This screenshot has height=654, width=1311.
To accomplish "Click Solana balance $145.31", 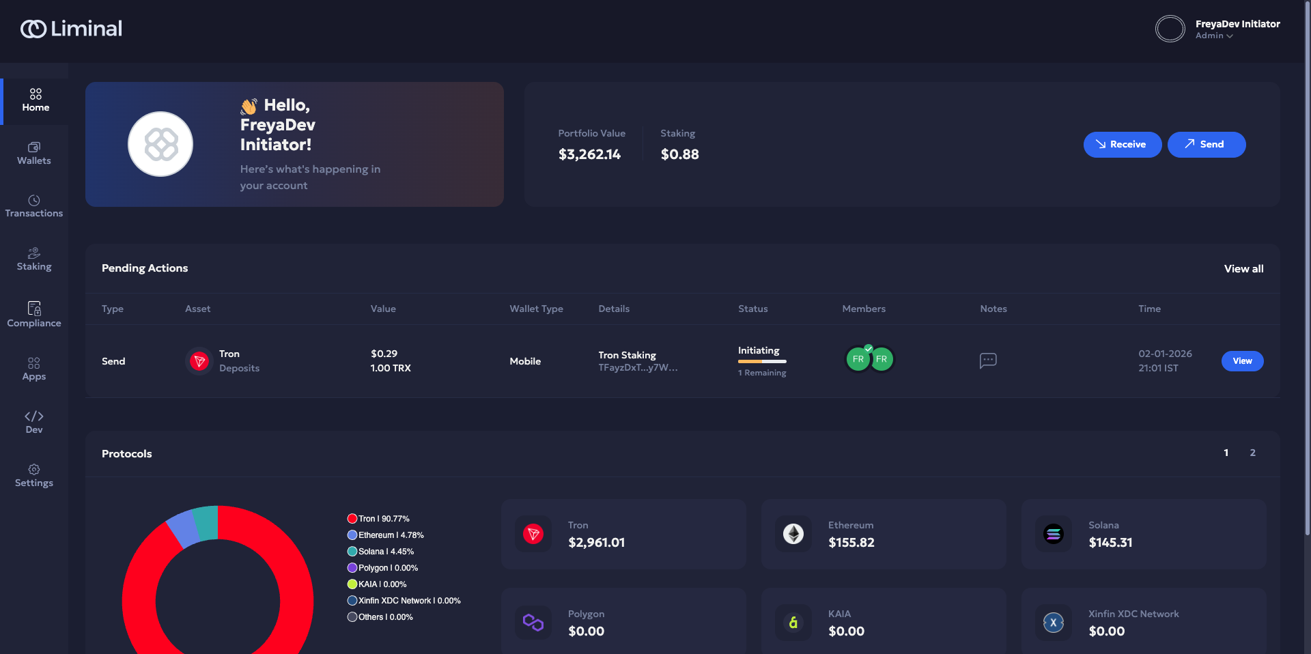I will pyautogui.click(x=1110, y=543).
